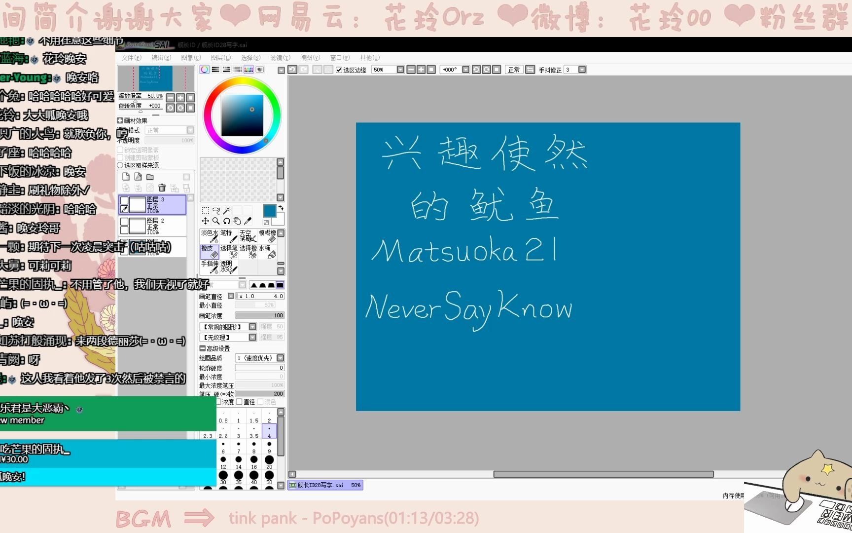Viewport: 852px width, 533px height.
Task: Open the 图层(L) menu
Action: pos(220,58)
